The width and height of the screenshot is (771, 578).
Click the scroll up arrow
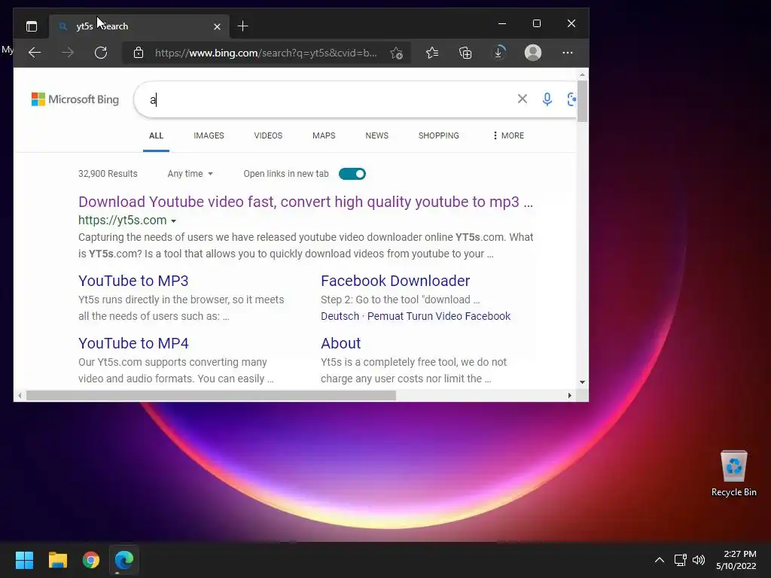click(x=582, y=75)
